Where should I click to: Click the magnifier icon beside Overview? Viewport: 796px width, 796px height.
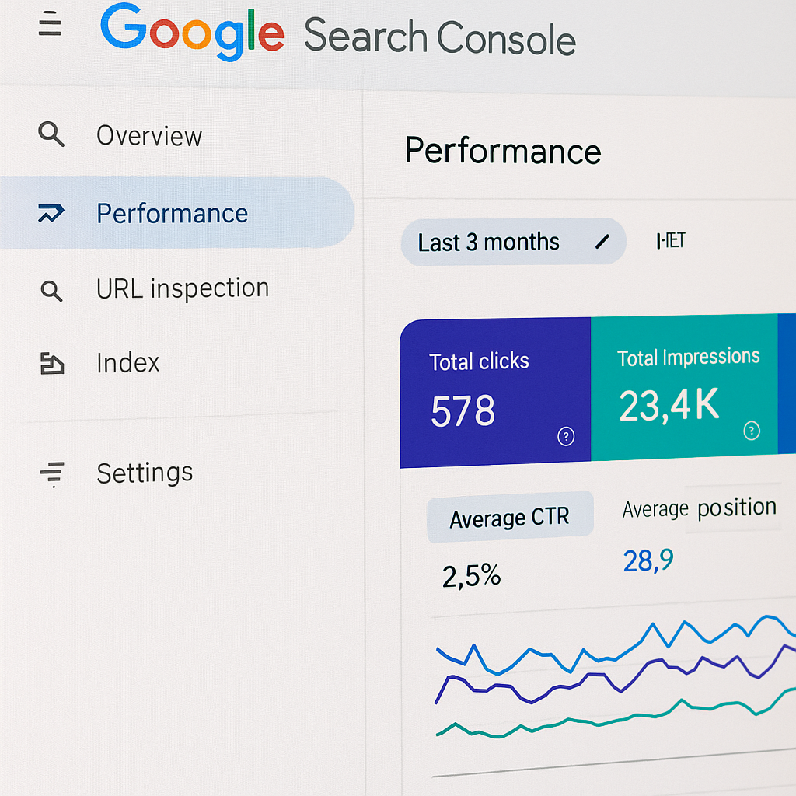point(51,135)
